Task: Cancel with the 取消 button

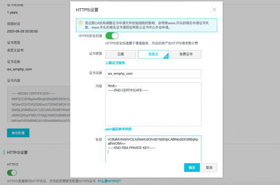Action: (x=209, y=168)
